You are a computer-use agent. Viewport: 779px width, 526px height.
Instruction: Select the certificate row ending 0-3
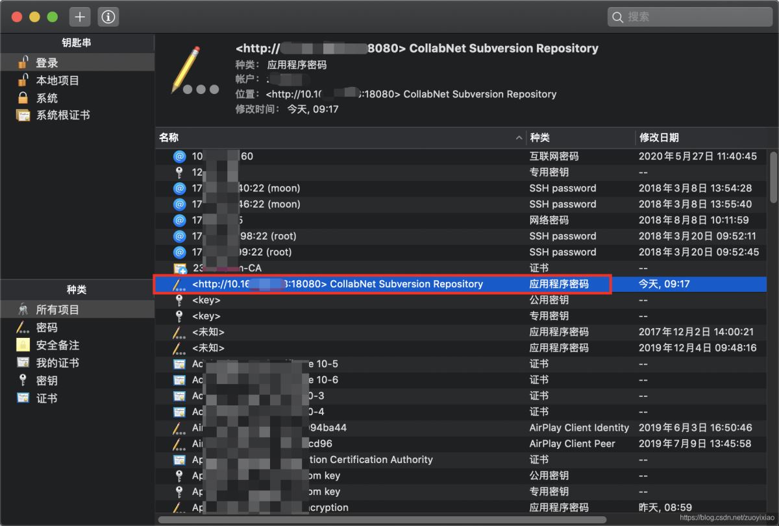pyautogui.click(x=462, y=396)
